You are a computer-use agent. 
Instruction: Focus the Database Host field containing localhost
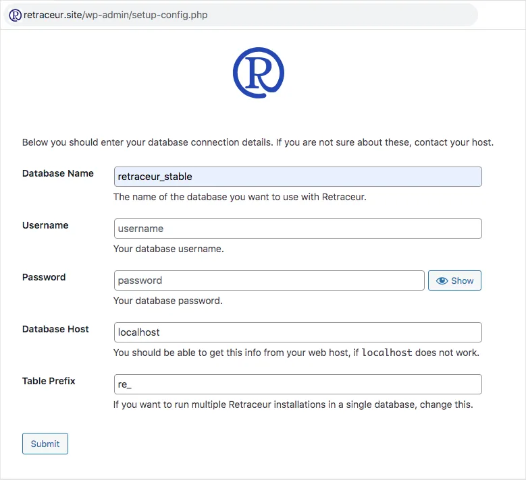click(x=298, y=332)
